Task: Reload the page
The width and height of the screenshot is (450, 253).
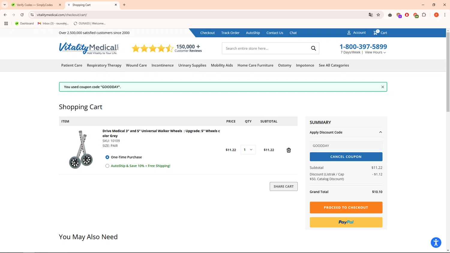Action: [x=22, y=15]
